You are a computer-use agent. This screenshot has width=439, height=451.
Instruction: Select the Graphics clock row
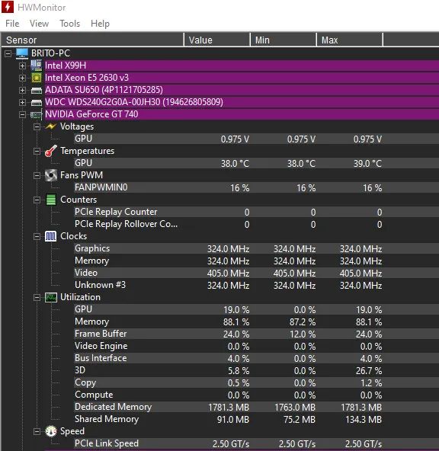(257, 248)
